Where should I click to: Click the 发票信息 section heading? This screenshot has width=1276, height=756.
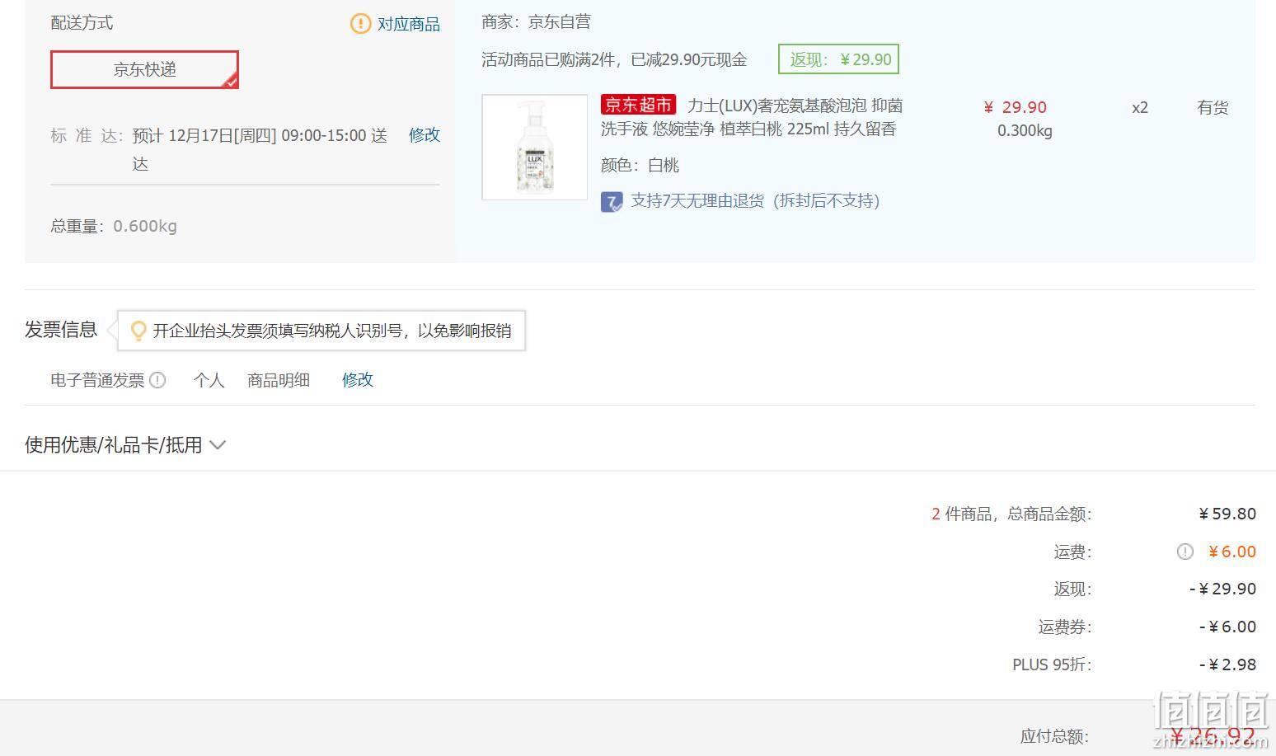coord(61,330)
